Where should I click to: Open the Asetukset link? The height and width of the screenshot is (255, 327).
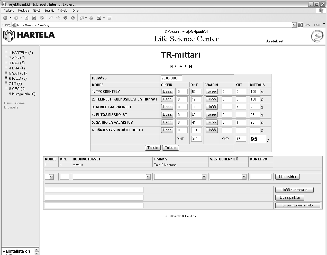275,41
